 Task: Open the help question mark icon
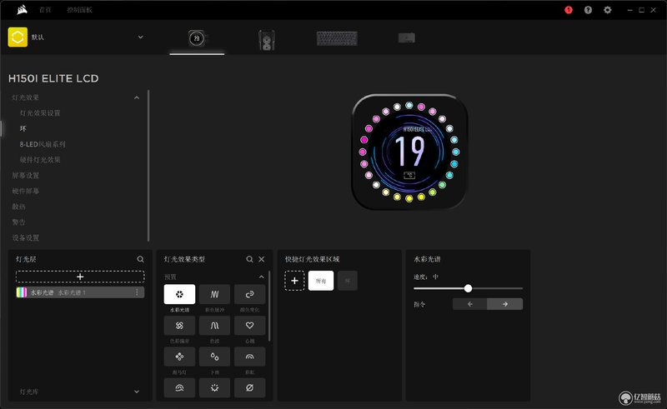[x=588, y=10]
